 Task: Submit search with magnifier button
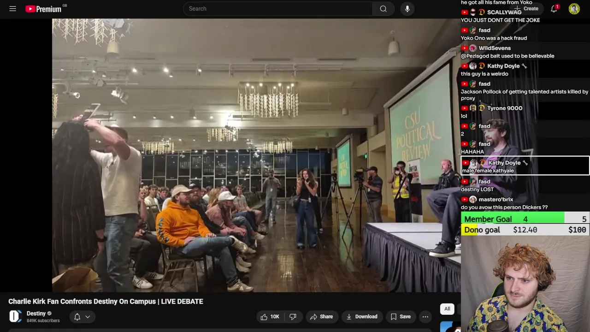coord(383,9)
